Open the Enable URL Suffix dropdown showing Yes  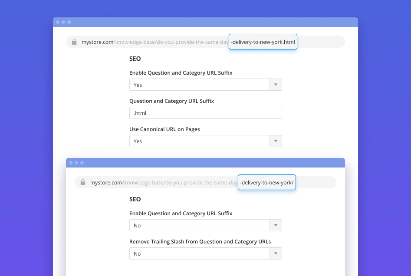click(205, 85)
